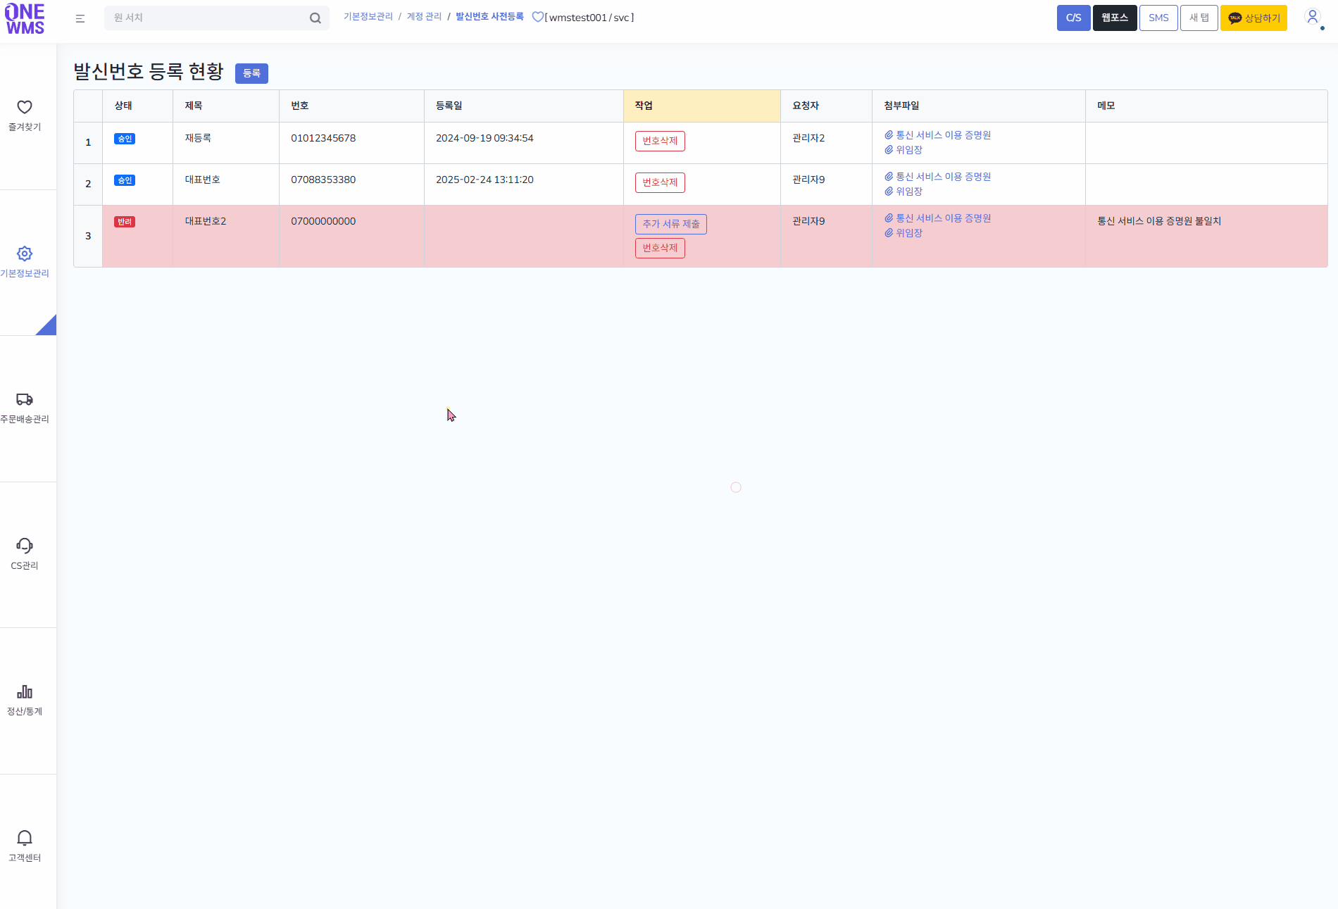
Task: Click the 번호 column header
Action: tap(351, 106)
